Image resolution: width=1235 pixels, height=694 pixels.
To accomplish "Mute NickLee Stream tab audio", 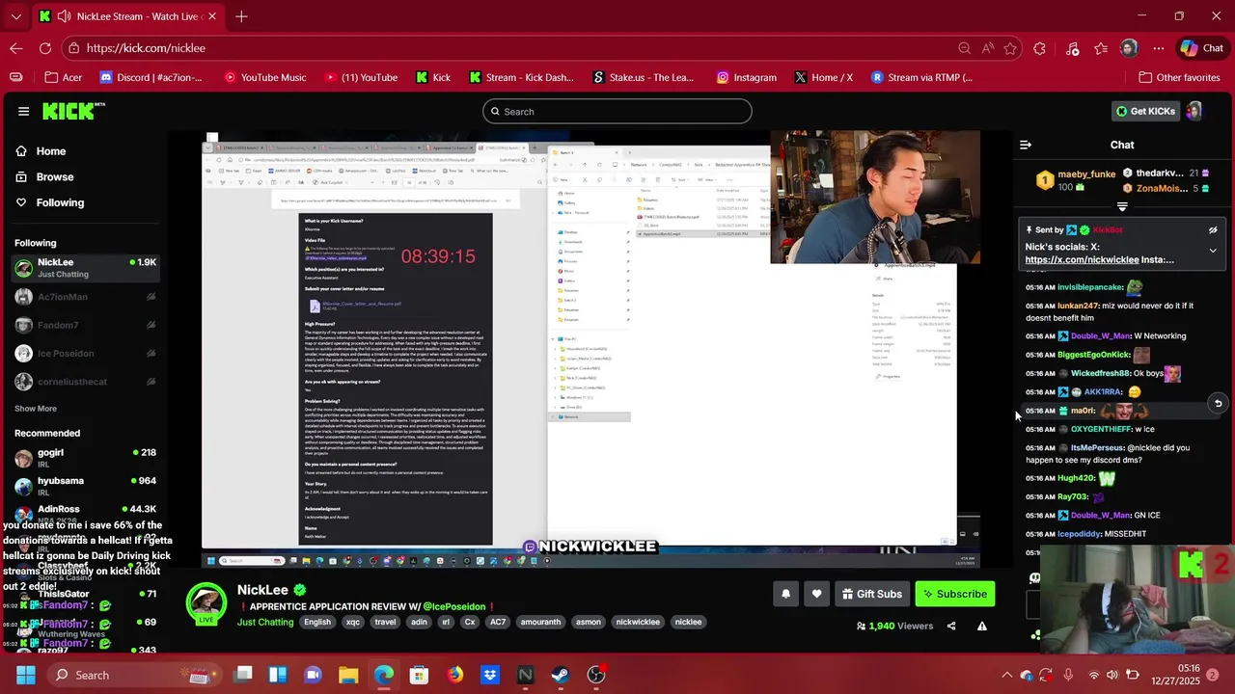I will pos(64,16).
